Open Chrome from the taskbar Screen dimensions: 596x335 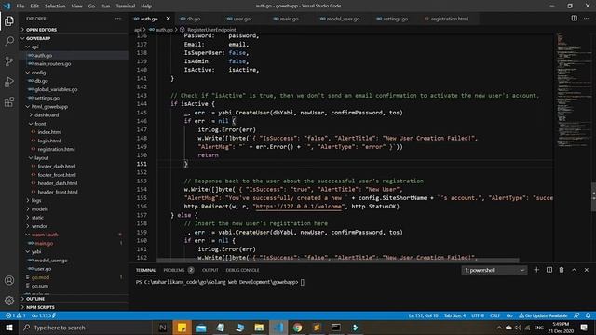[x=297, y=328]
